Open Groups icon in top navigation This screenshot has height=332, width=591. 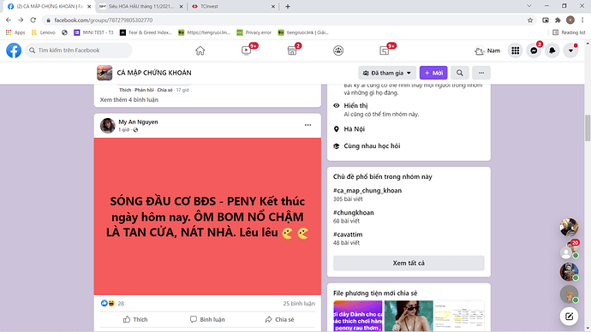pyautogui.click(x=338, y=50)
